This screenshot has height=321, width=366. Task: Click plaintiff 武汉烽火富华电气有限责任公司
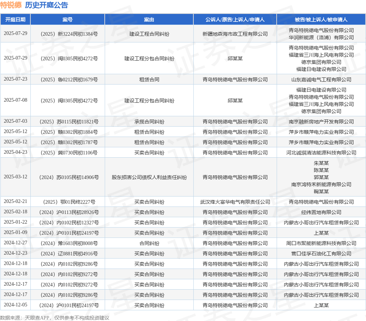pos(235,202)
